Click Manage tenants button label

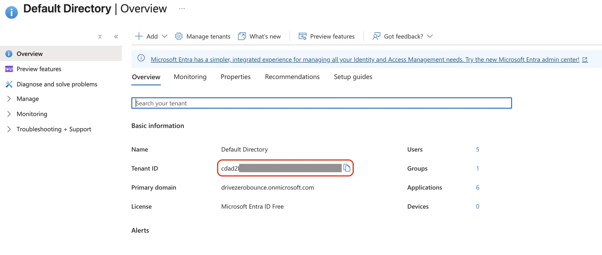(208, 36)
